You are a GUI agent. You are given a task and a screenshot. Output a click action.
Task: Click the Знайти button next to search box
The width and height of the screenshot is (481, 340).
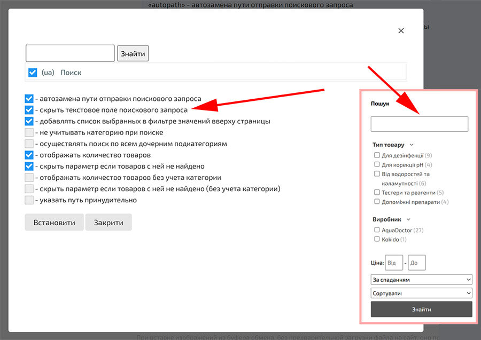pos(133,53)
